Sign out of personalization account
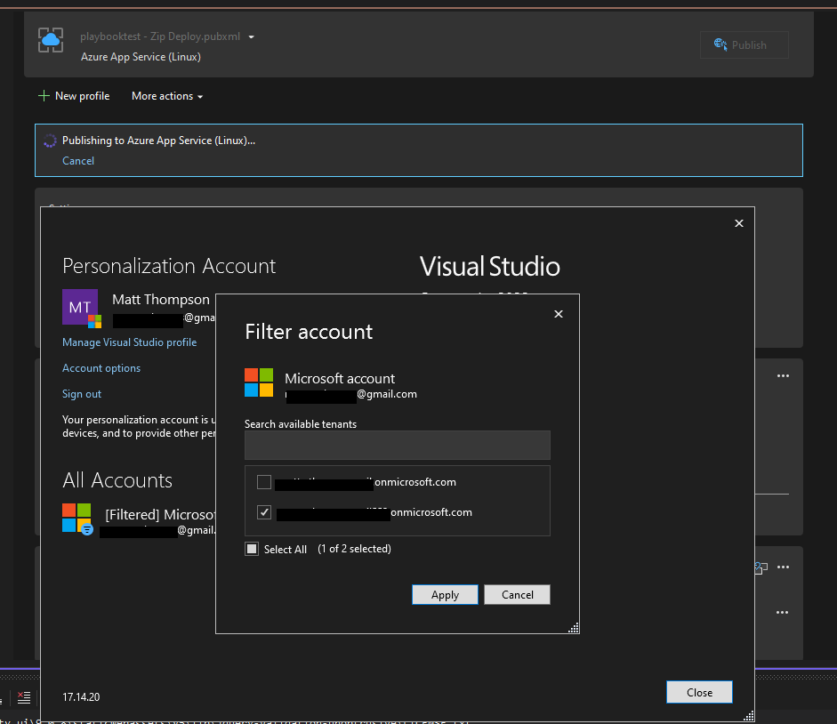This screenshot has width=837, height=724. [x=82, y=393]
